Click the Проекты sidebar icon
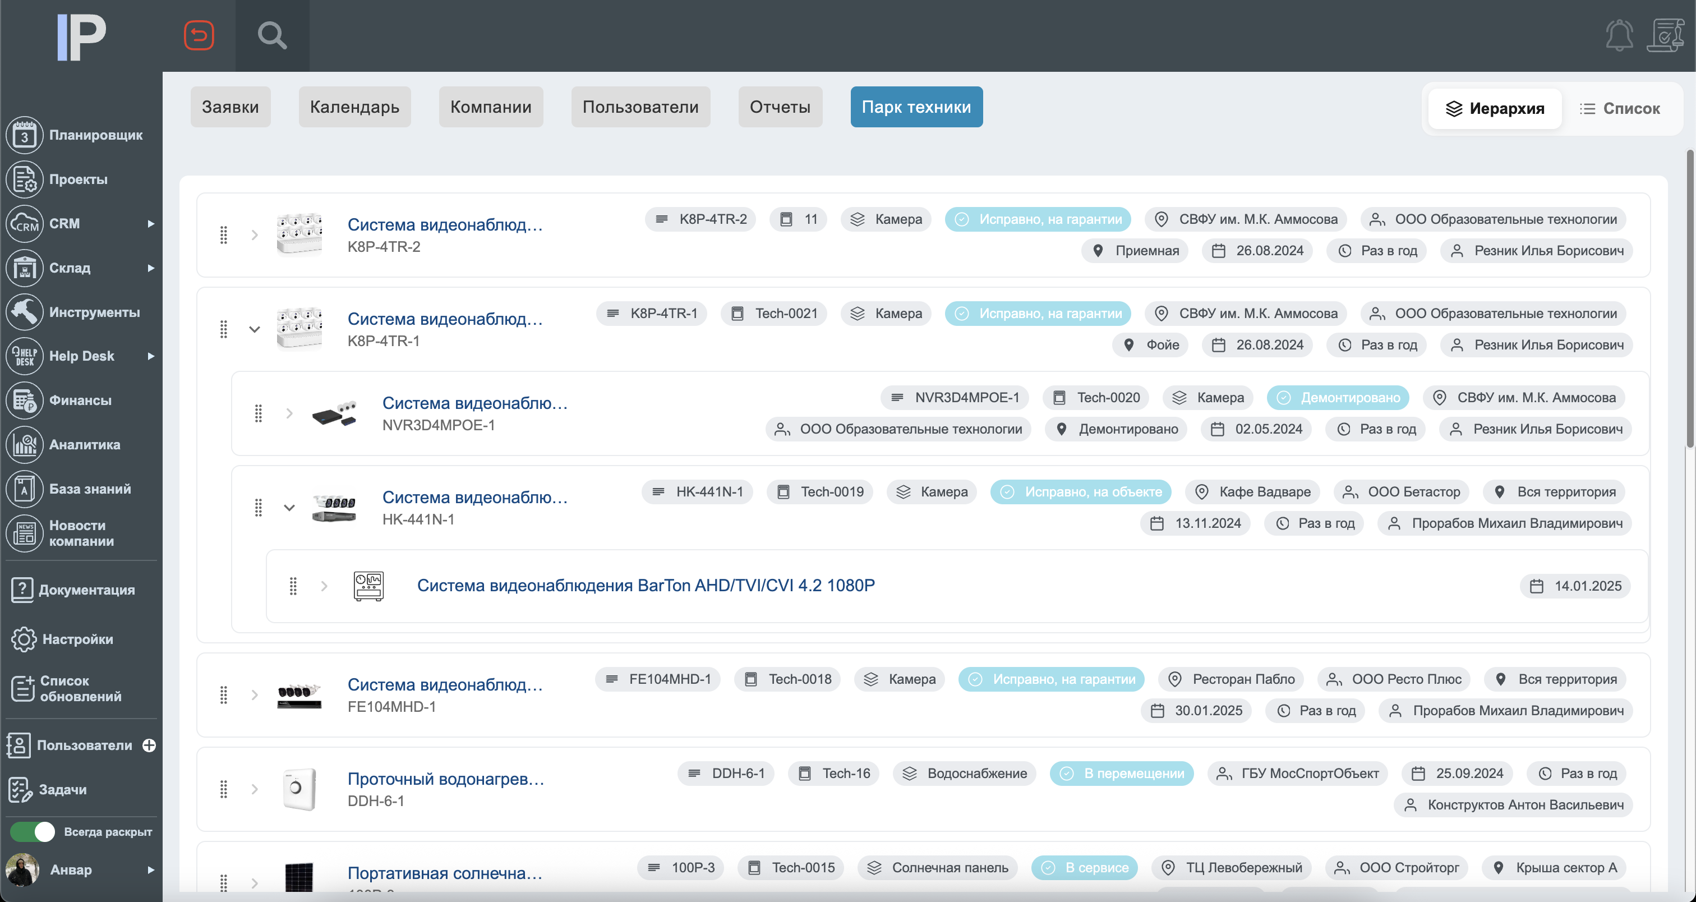Screen dimensions: 1696x902 pyautogui.click(x=24, y=179)
